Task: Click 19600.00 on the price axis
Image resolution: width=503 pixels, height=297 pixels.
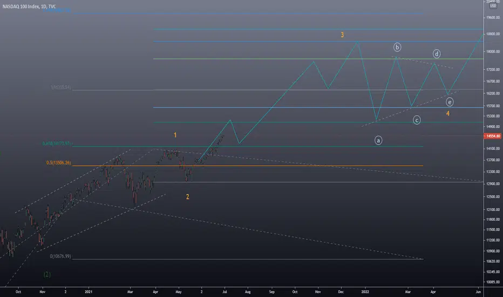Action: [x=493, y=18]
